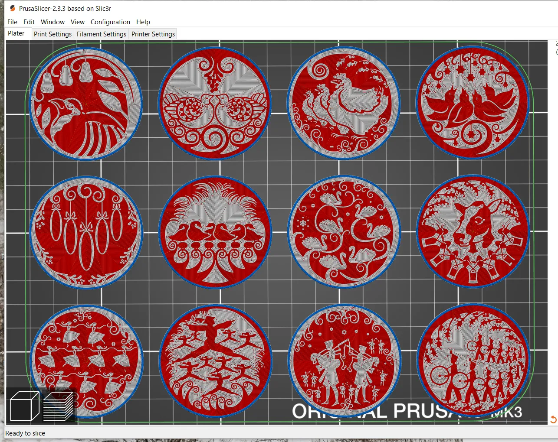
Task: Toggle solid model view with the cube icon
Action: pos(24,406)
